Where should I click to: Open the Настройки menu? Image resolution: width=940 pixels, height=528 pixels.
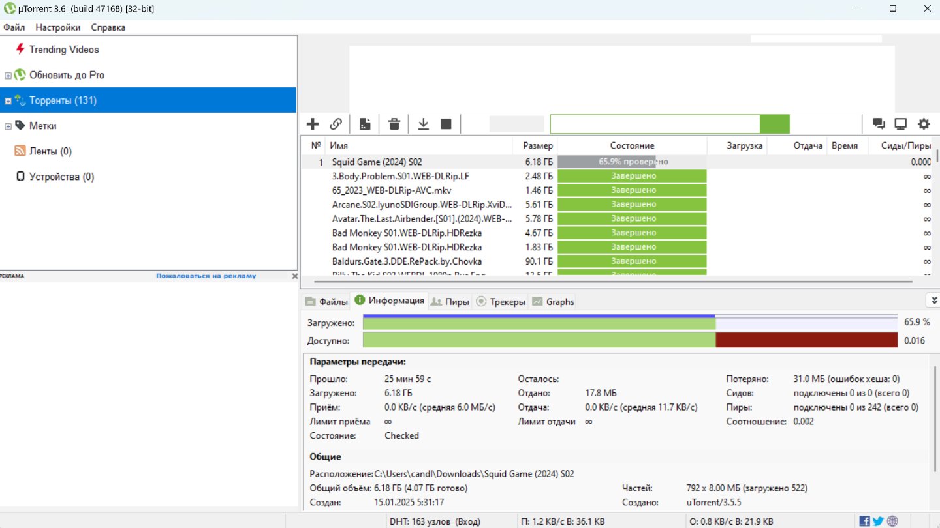pyautogui.click(x=58, y=27)
